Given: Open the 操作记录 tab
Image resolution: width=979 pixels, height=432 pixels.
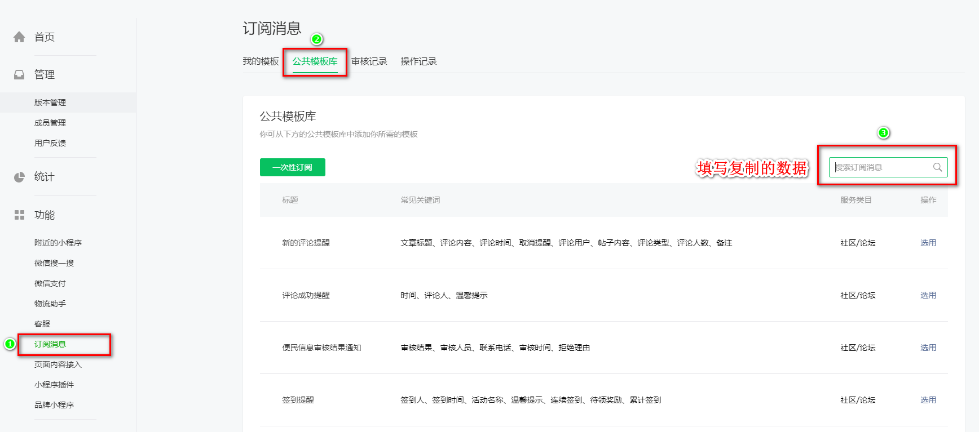Looking at the screenshot, I should point(418,61).
